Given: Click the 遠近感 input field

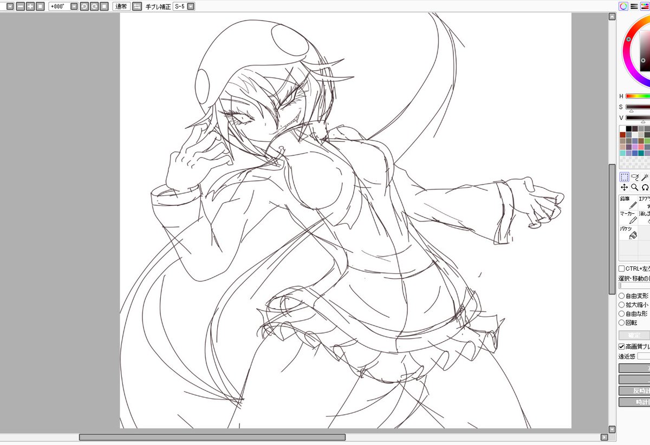Looking at the screenshot, I should click(643, 356).
